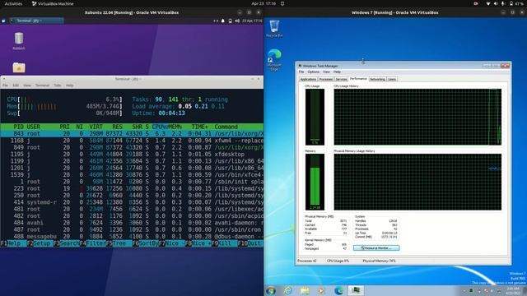Select the htop row for xfdesktop
Image resolution: width=527 pixels, height=296 pixels.
(x=132, y=155)
